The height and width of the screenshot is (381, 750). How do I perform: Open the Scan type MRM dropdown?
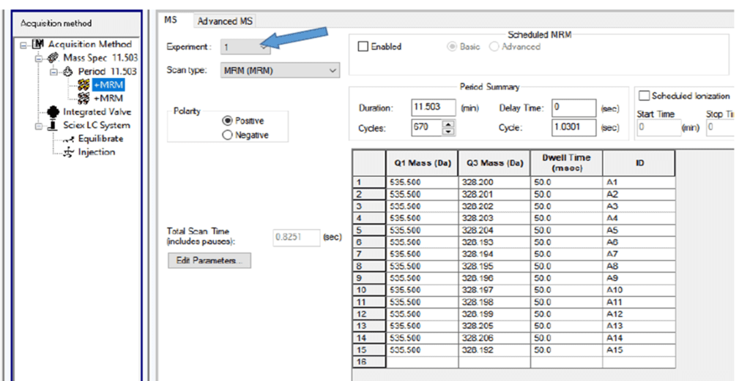333,71
